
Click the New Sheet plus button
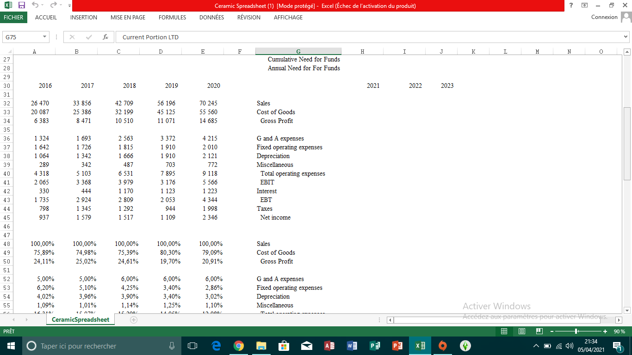coord(134,319)
